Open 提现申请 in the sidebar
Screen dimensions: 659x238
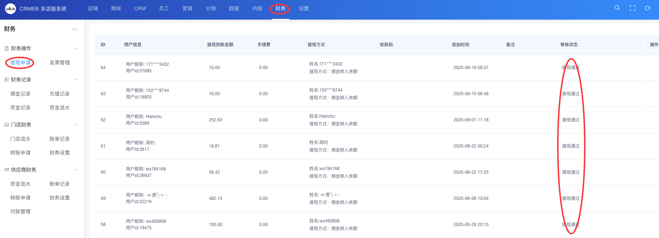coord(20,62)
